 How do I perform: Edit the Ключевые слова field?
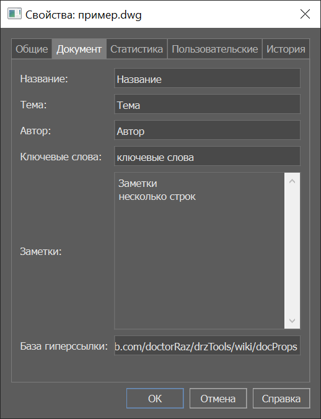(208, 156)
